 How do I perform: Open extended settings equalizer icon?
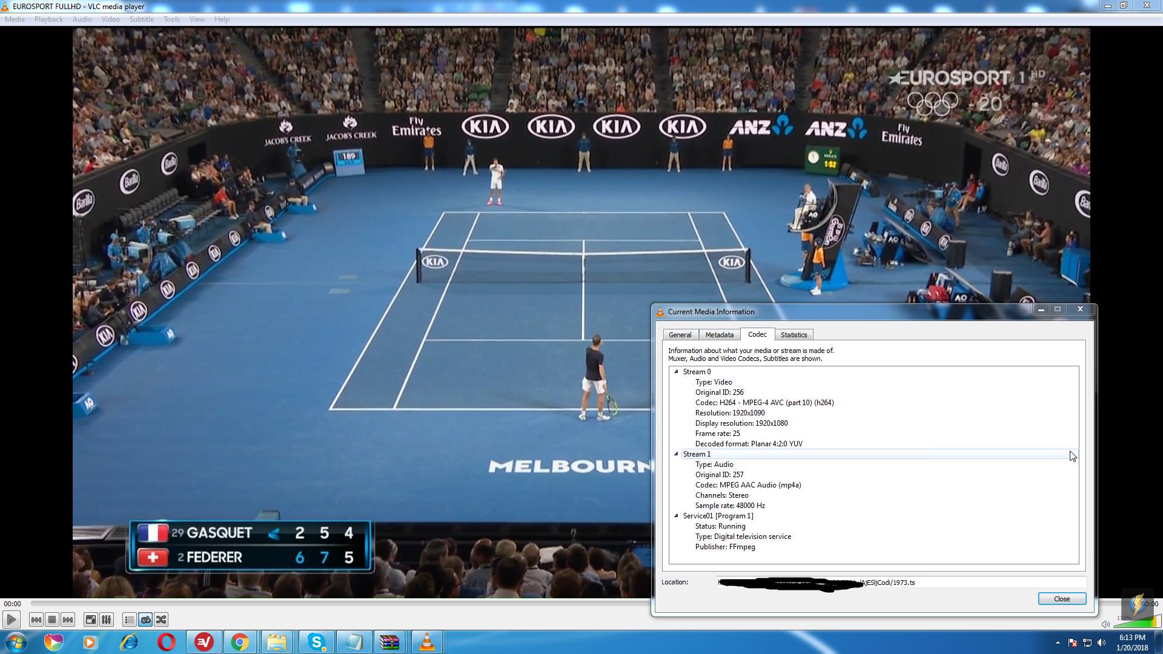(106, 619)
